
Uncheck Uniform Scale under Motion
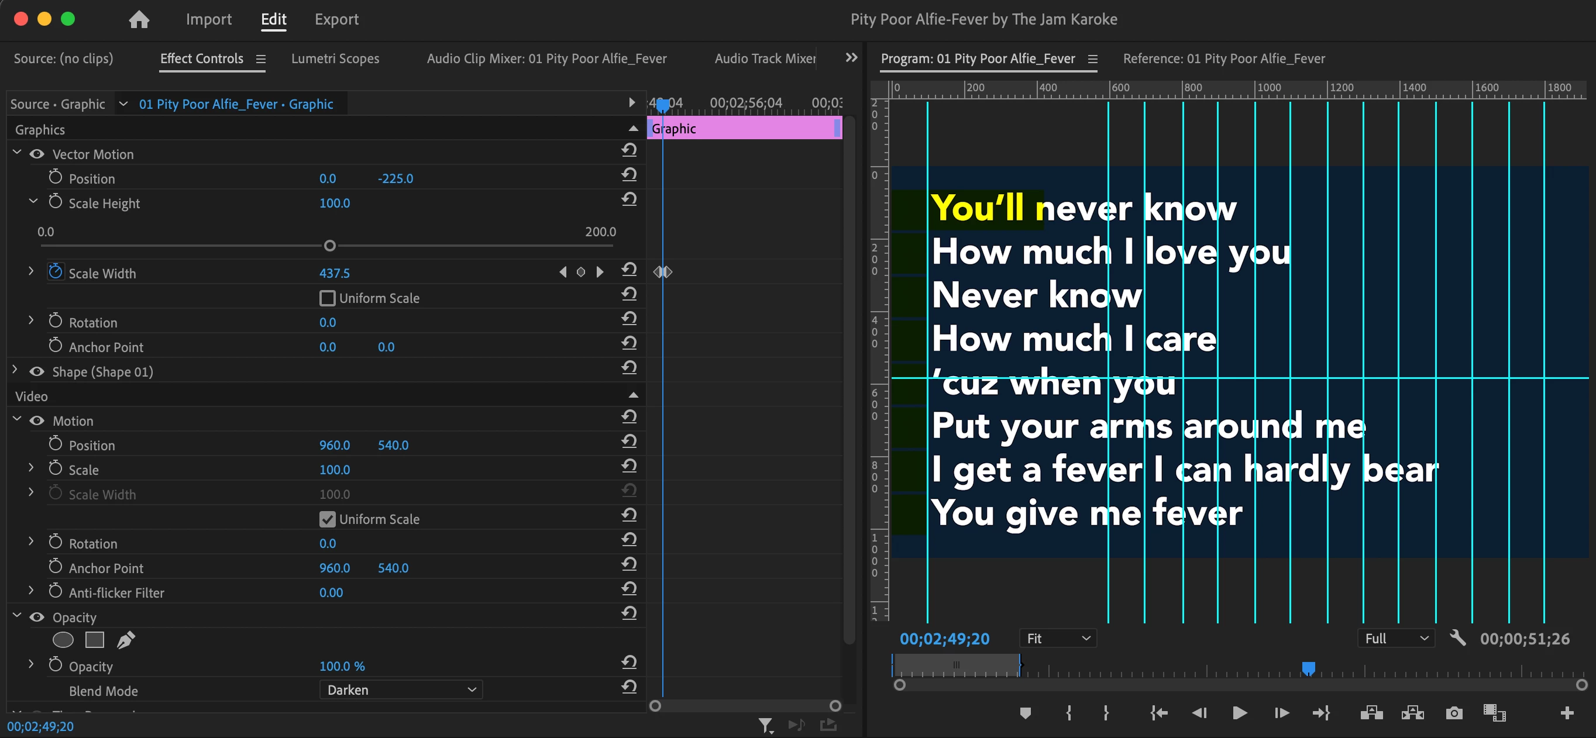tap(327, 519)
